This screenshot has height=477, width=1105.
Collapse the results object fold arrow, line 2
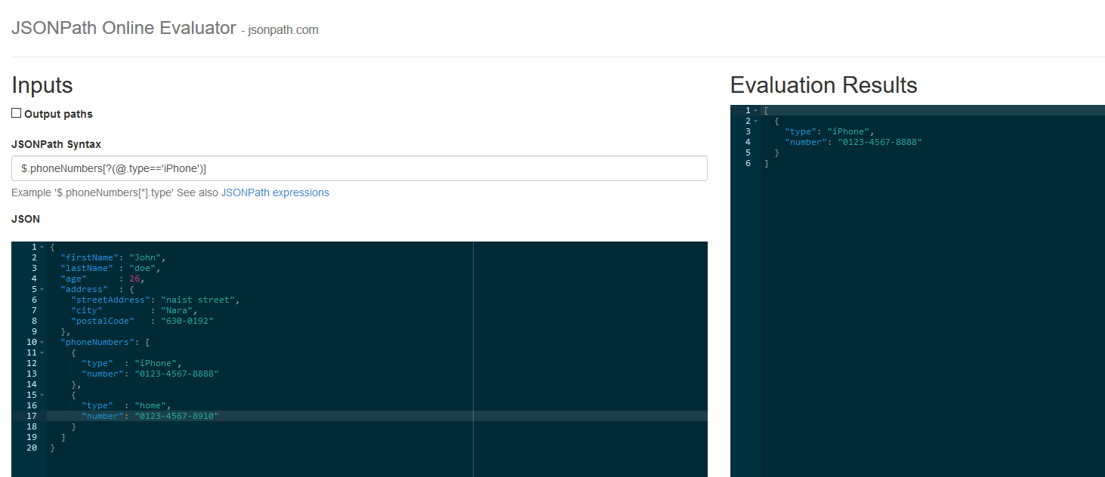755,121
